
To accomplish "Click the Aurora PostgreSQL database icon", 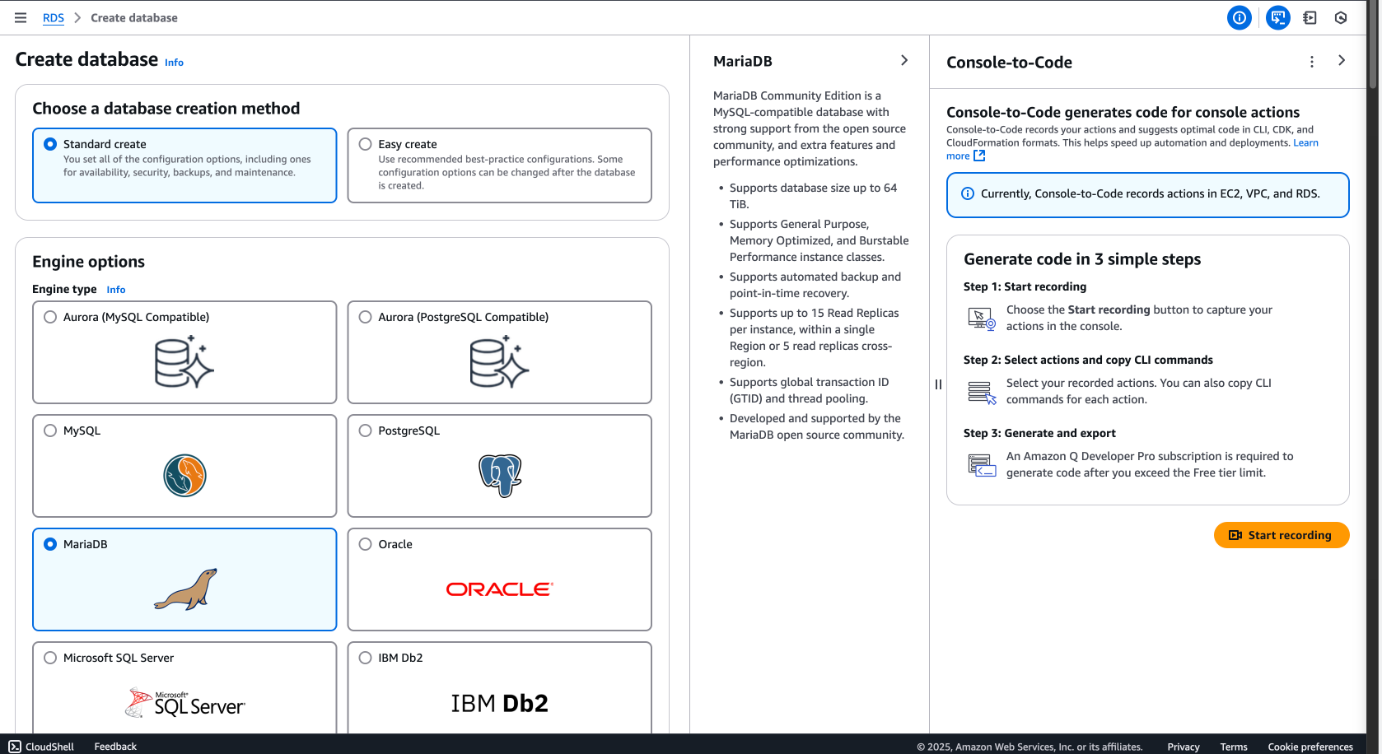I will (499, 361).
